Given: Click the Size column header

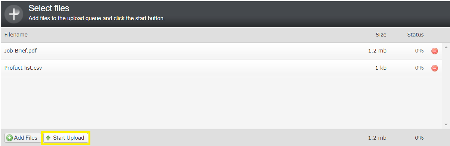Looking at the screenshot, I should tap(381, 35).
